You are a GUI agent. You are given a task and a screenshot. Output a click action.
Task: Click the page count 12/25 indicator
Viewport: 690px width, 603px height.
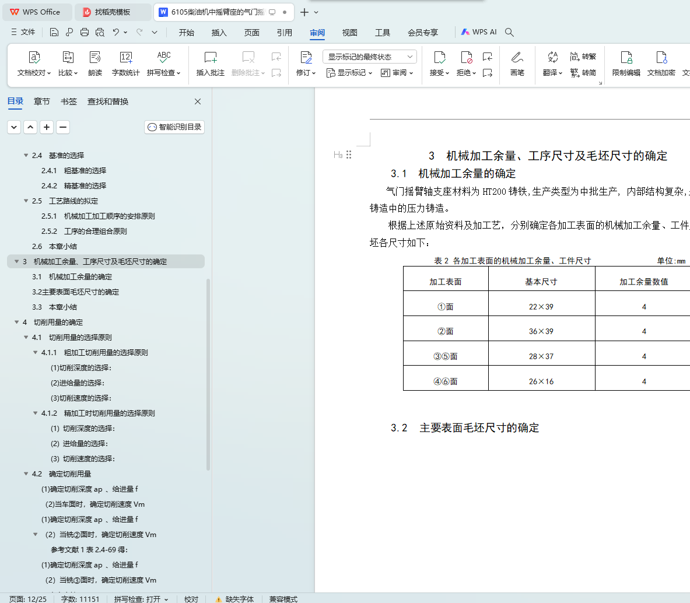click(x=28, y=599)
